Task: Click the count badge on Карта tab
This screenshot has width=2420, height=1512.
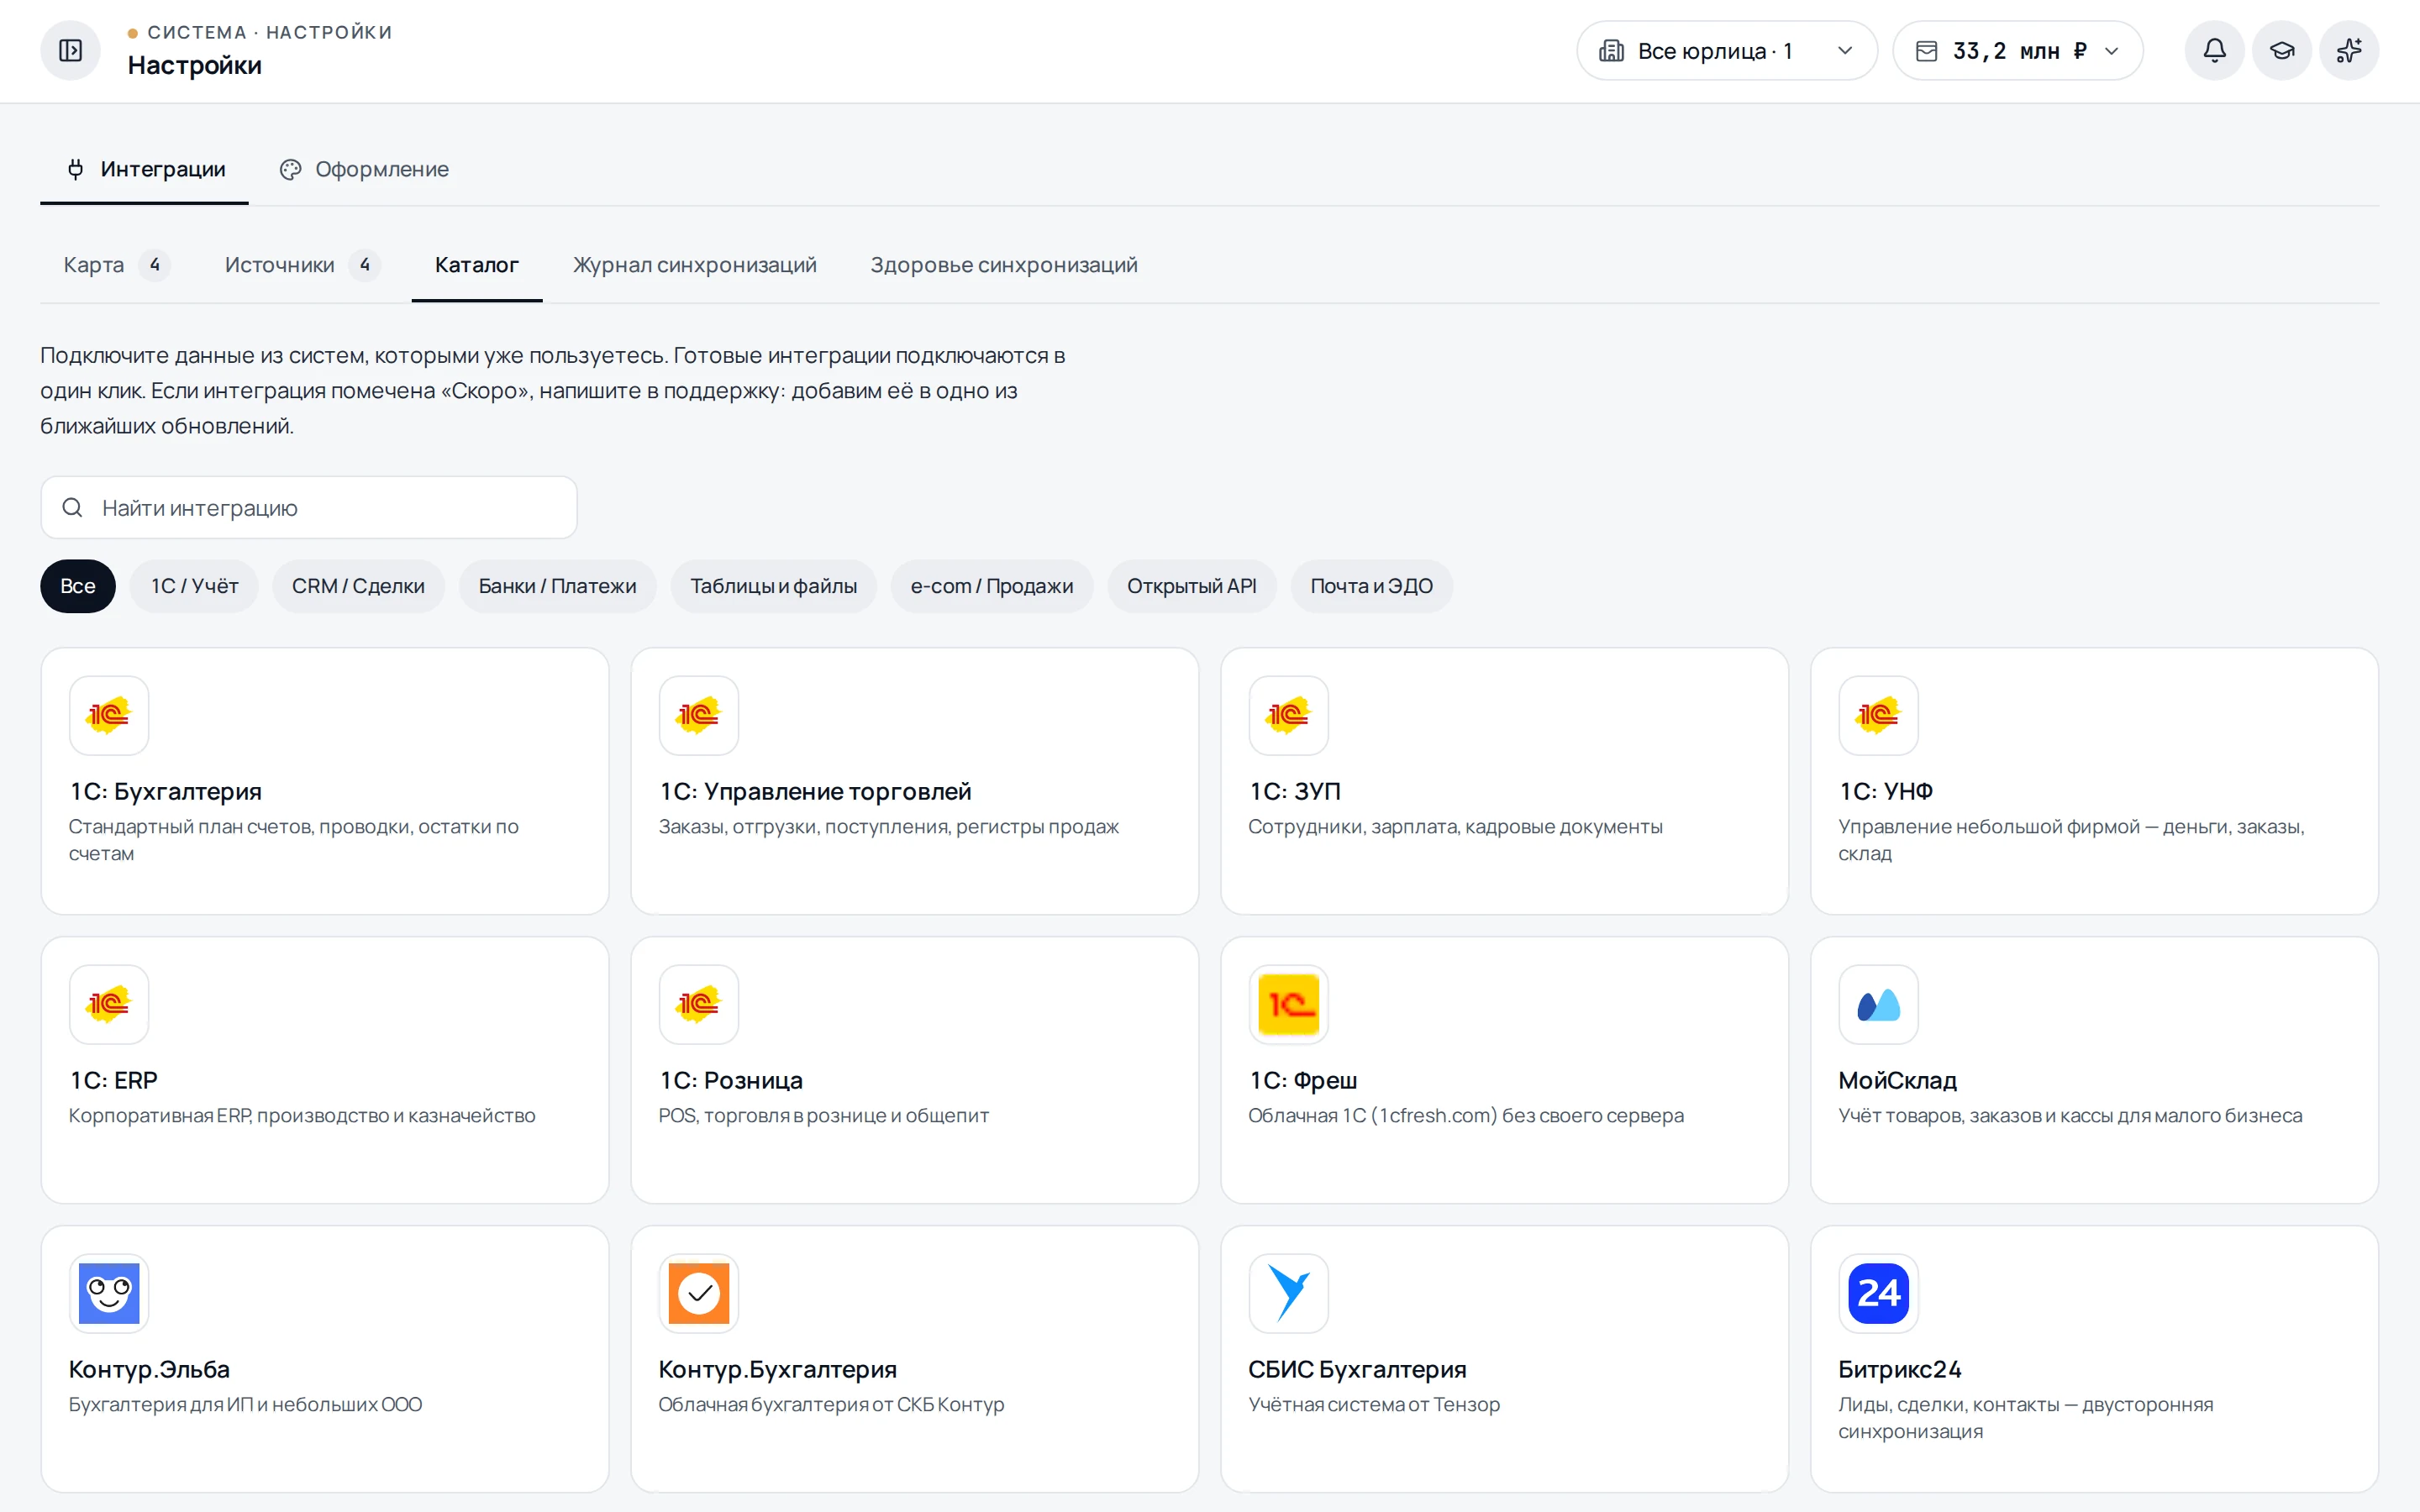Action: point(155,265)
